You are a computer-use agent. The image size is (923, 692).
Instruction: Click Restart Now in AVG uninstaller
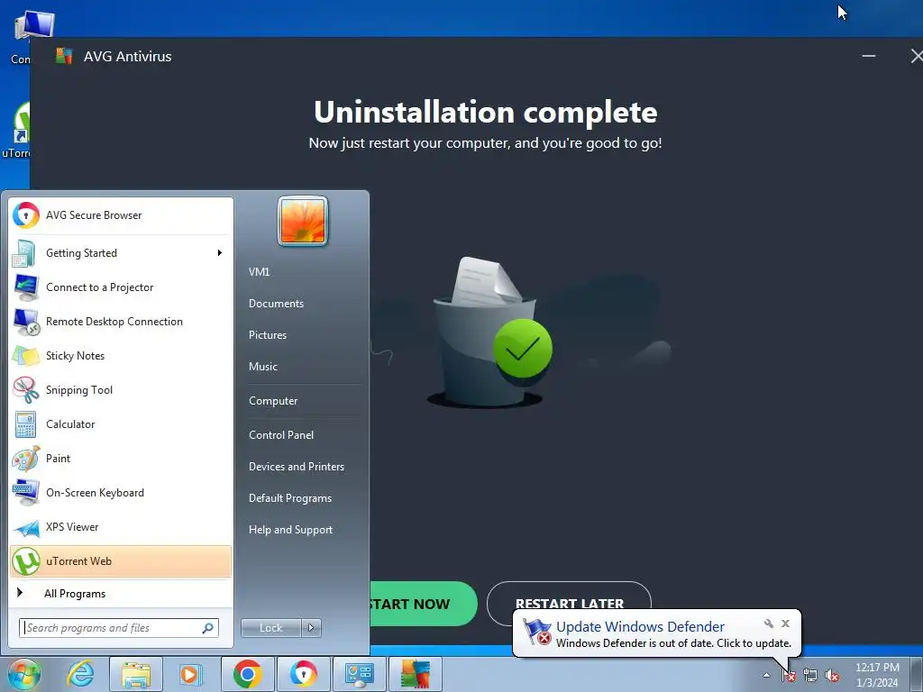(423, 604)
